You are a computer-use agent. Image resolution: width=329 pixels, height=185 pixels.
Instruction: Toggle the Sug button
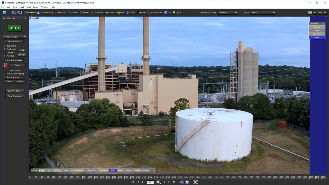tap(320, 12)
